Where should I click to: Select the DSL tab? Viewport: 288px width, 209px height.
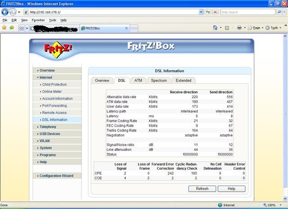click(x=122, y=81)
